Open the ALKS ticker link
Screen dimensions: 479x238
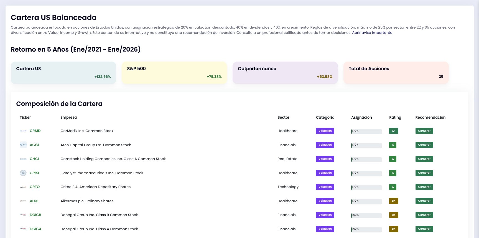(x=34, y=201)
